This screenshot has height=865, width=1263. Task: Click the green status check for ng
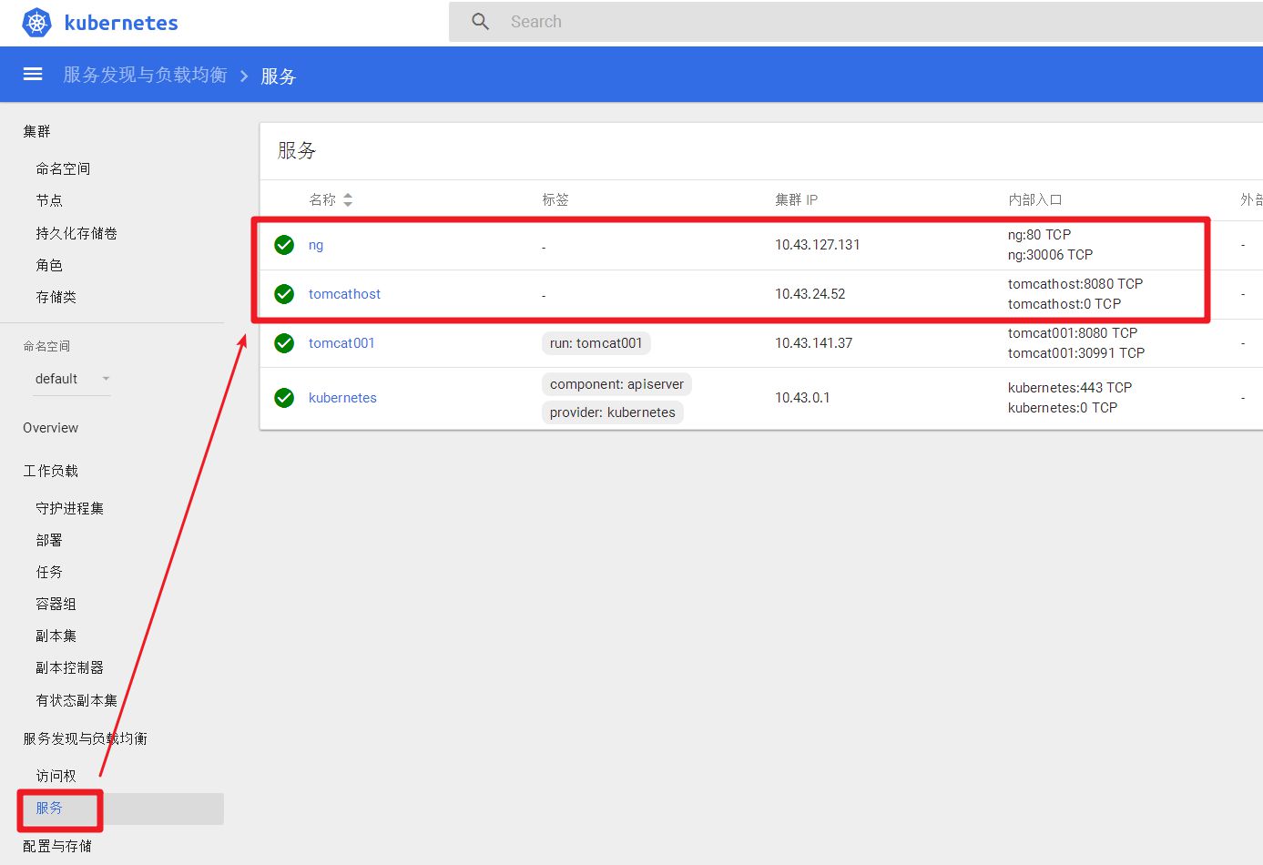(x=284, y=245)
